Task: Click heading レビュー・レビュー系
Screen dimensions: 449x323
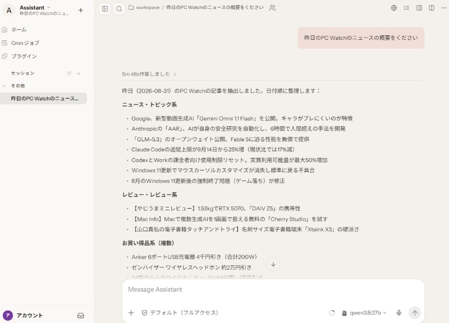Action: click(149, 195)
